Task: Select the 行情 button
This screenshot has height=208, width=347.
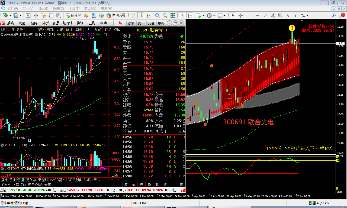Action: (131, 23)
